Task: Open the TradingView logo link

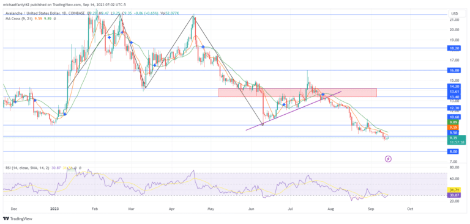Action: point(18,219)
